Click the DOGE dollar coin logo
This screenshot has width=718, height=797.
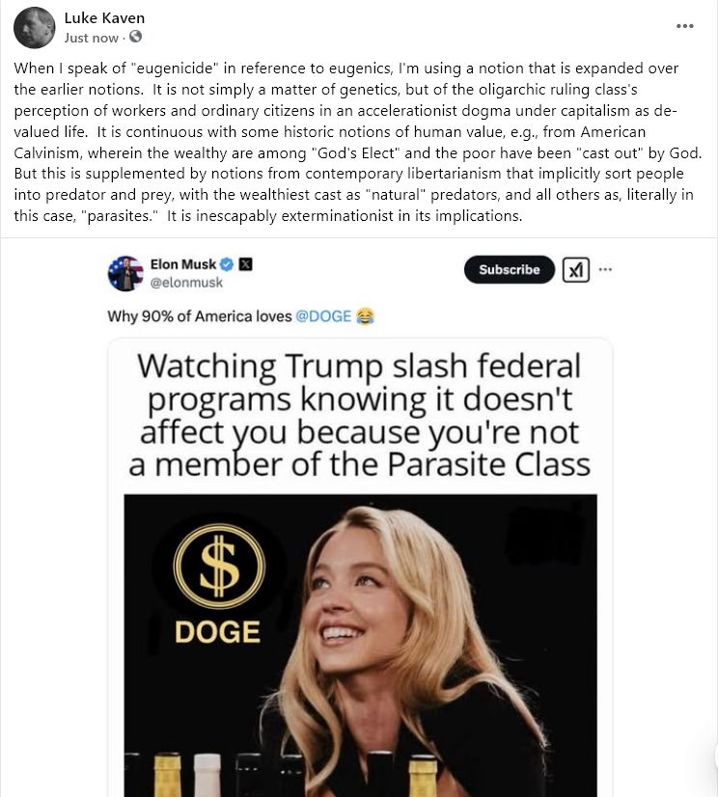219,565
